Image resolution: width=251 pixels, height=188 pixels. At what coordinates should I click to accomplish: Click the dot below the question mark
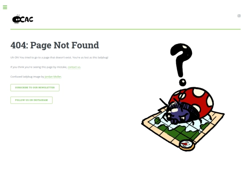pos(183,83)
